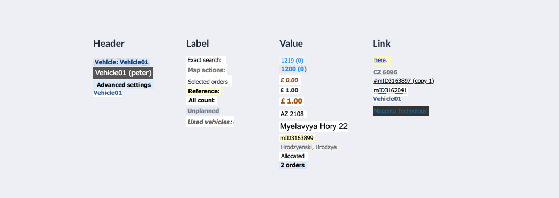This screenshot has height=198, width=559.
Task: Click the 'Map actions:' label
Action: 207,70
